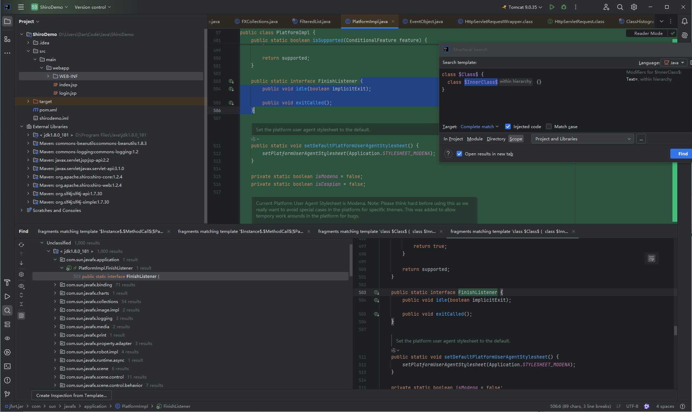Open the Structure tool window icon
The height and width of the screenshot is (412, 692).
(7, 39)
